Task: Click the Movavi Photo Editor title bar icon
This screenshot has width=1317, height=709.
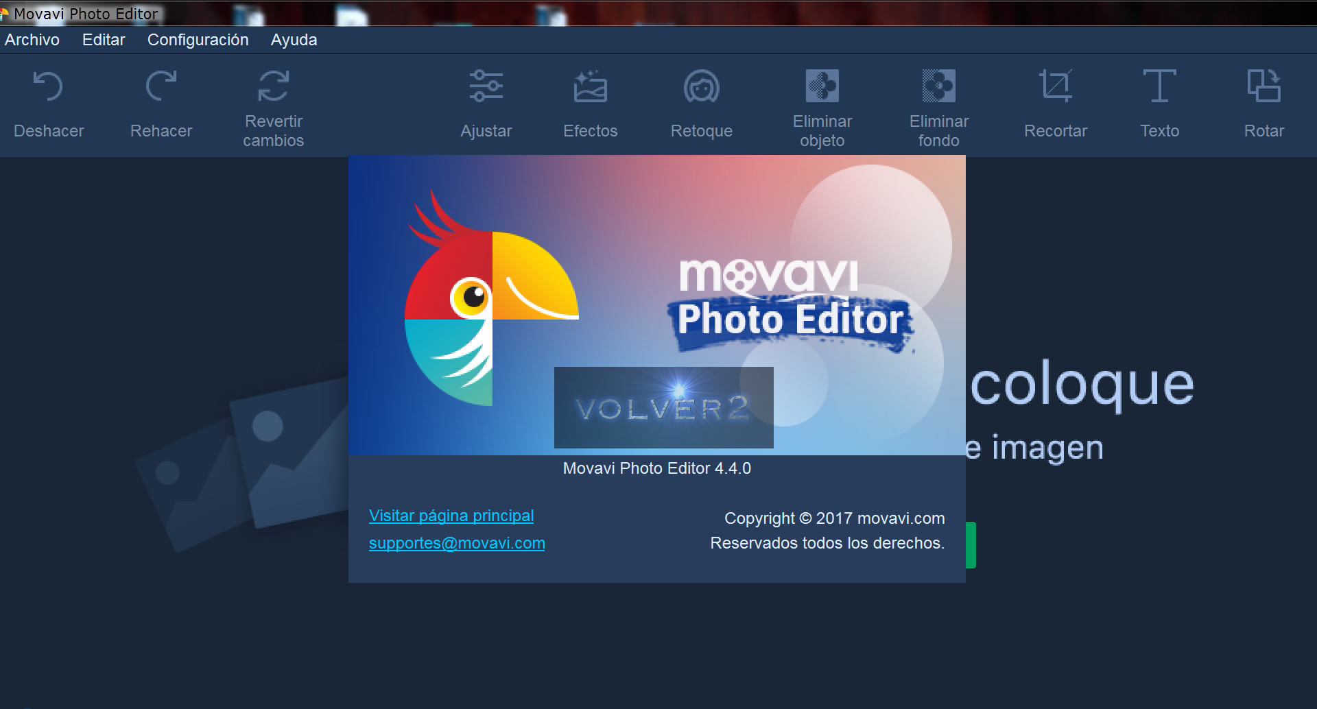Action: pyautogui.click(x=4, y=14)
